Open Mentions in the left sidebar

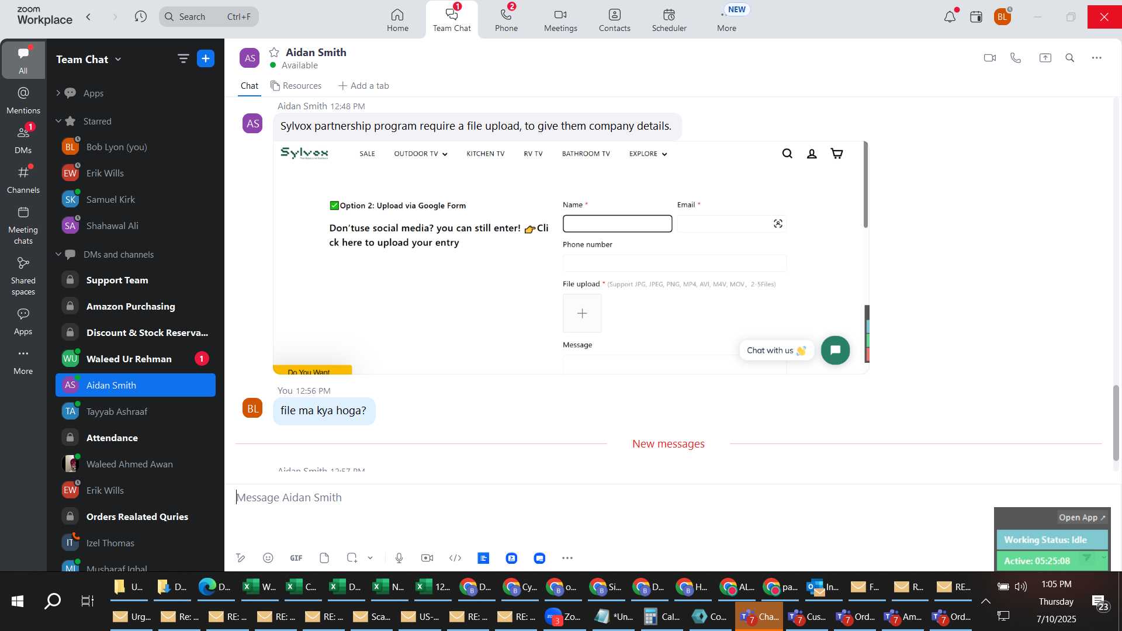23,100
